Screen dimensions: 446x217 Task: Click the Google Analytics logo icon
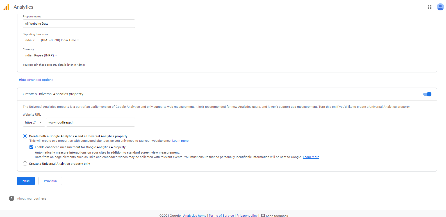coord(6,7)
